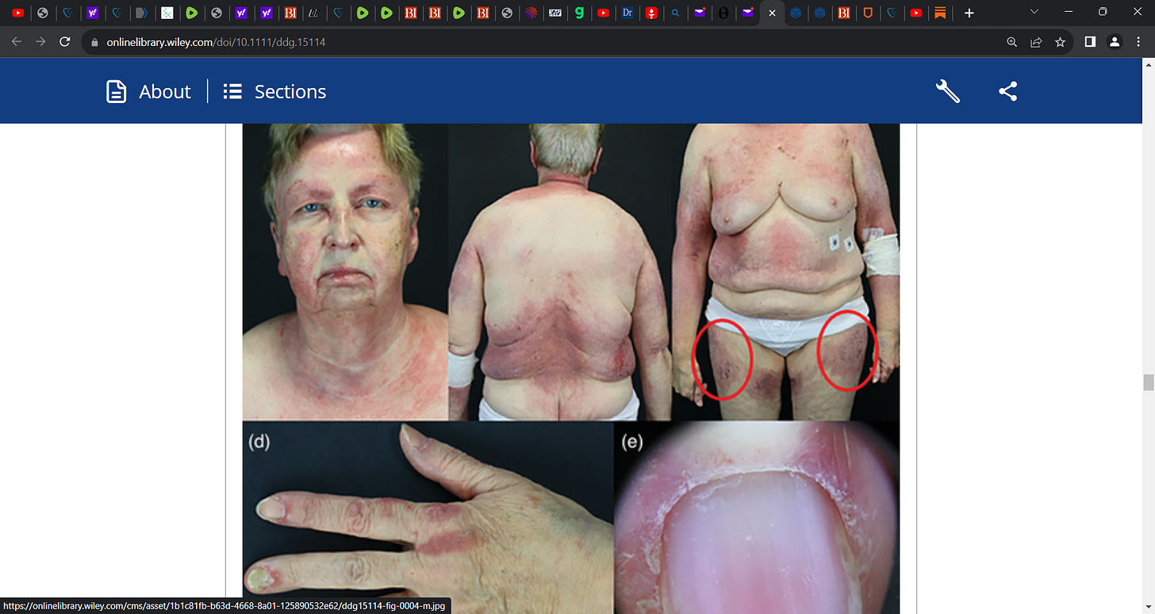
Task: Open the Sections navigation menu
Action: point(274,91)
